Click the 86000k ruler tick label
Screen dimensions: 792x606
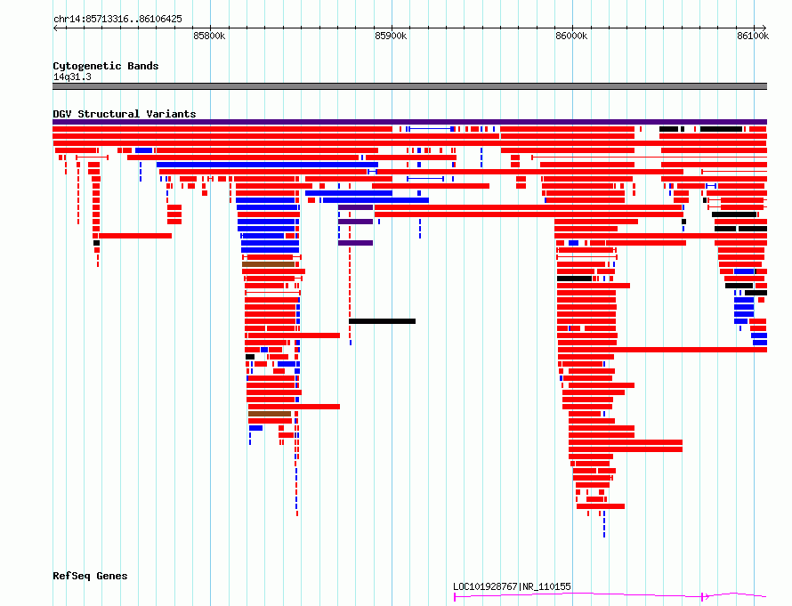click(x=571, y=36)
